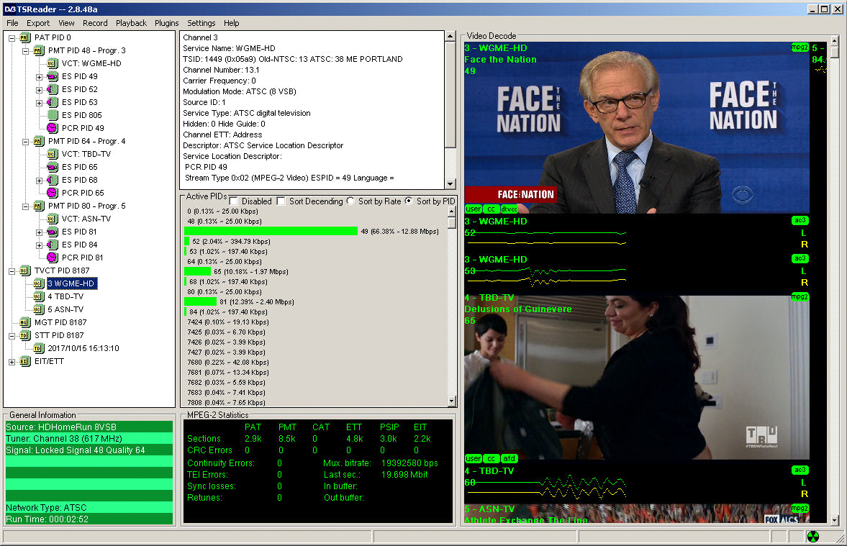Open the Record menu

pyautogui.click(x=95, y=23)
